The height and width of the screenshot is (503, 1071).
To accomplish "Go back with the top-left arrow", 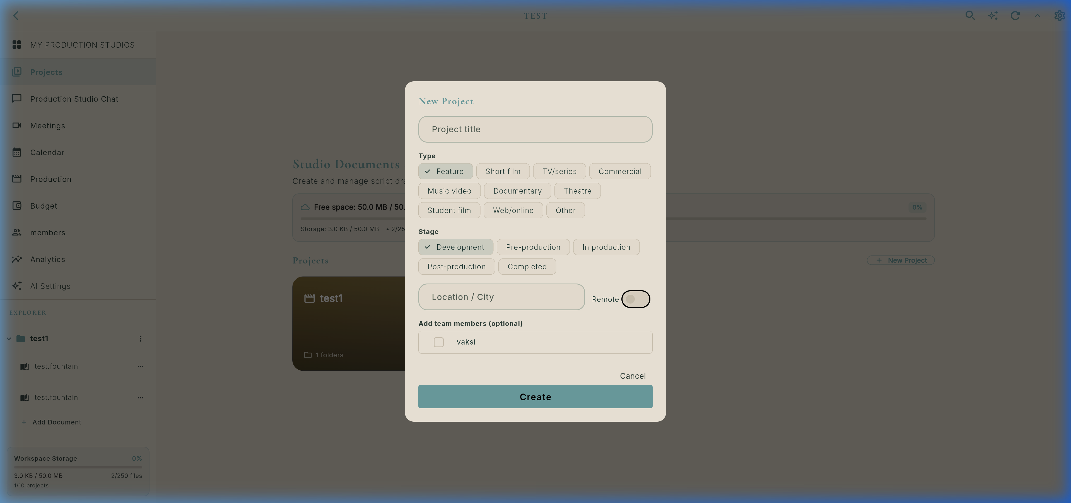I will click(16, 15).
